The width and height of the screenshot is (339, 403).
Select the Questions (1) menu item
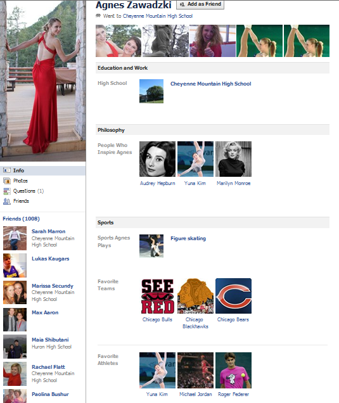(x=29, y=191)
